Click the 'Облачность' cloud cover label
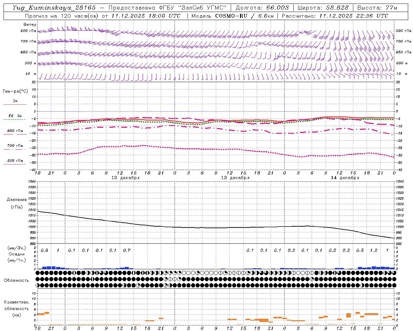Image resolution: width=413 pixels, height=331 pixels. [x=16, y=281]
